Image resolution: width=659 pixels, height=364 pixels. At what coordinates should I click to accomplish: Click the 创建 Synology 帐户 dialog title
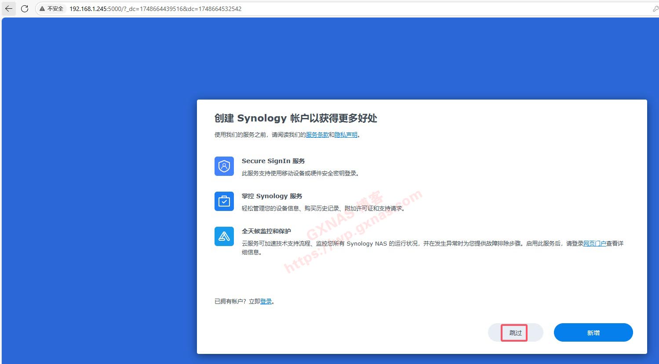pos(295,118)
